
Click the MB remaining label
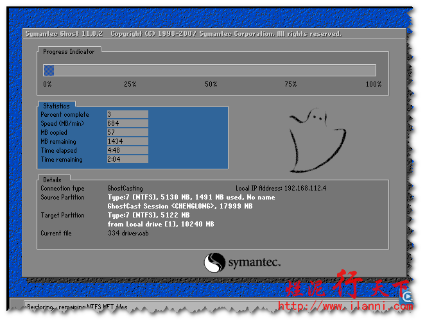[58, 141]
